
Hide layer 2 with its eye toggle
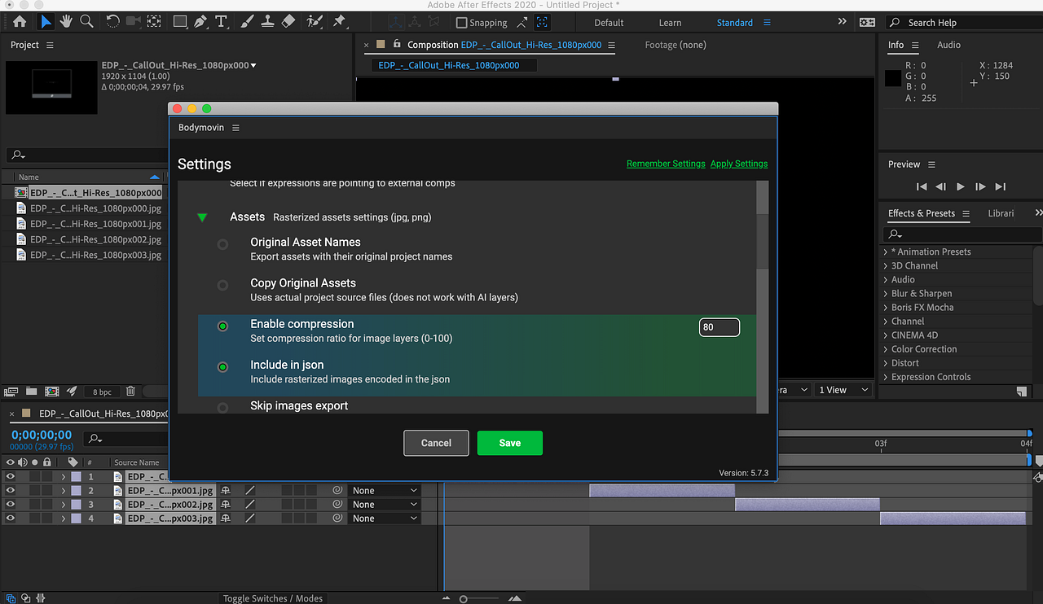[10, 490]
